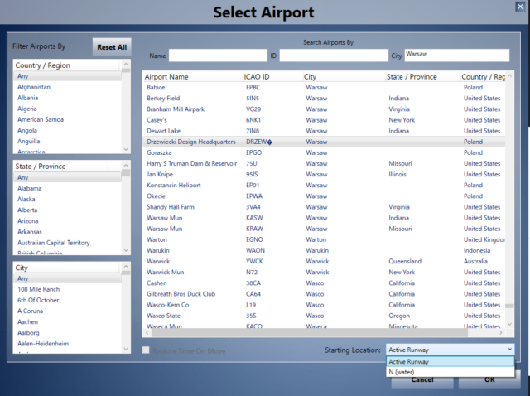Click the airport list vertical scrollbar
Screen dimensions: 530x396
click(x=508, y=207)
